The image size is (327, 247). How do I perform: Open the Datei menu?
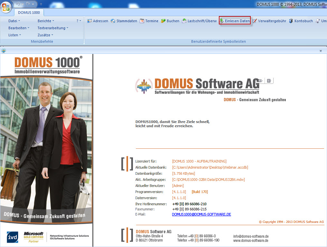pyautogui.click(x=14, y=21)
